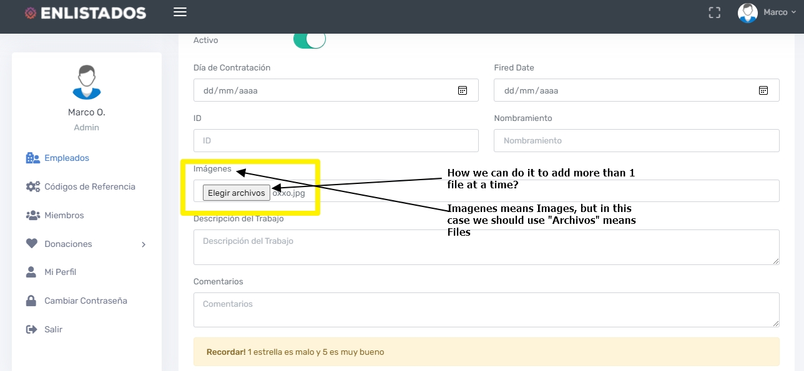Go to Miembros section
Image resolution: width=804 pixels, height=371 pixels.
coord(64,215)
